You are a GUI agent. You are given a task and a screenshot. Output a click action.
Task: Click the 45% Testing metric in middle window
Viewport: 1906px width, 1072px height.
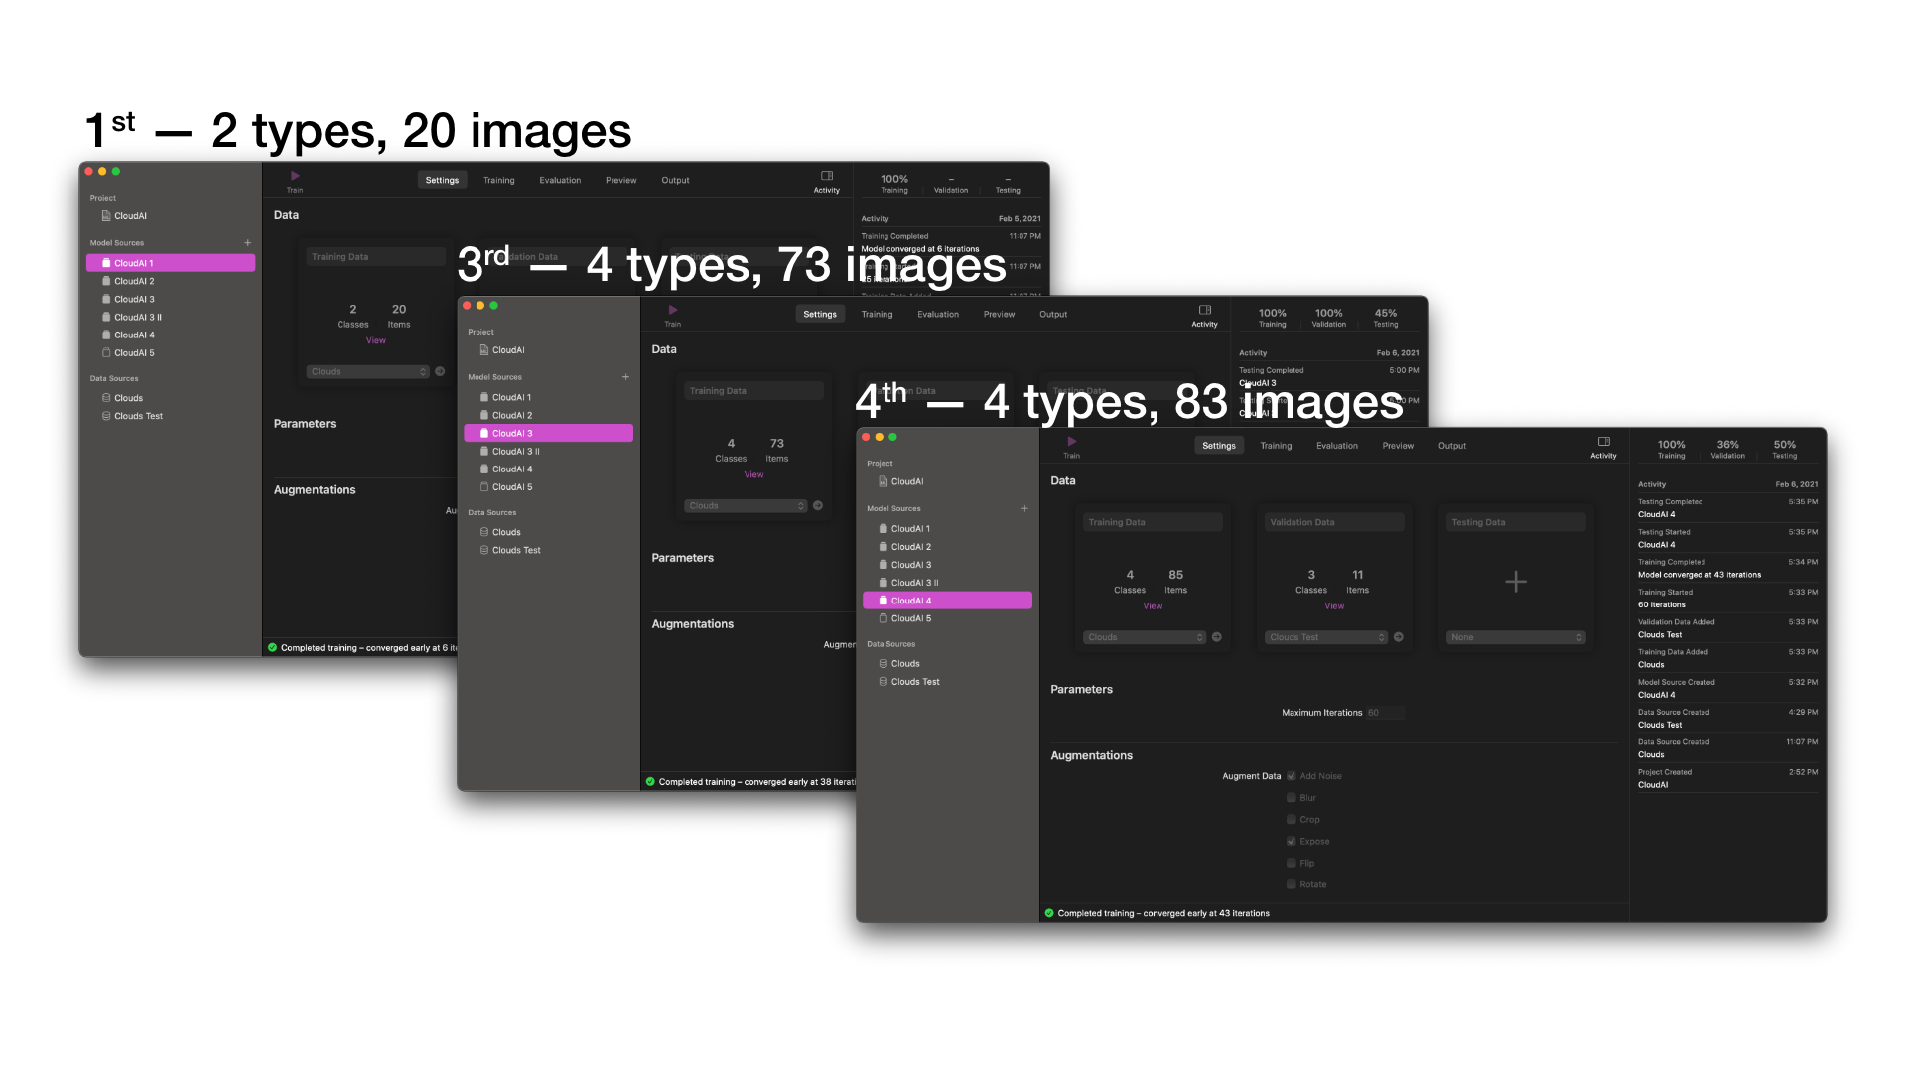pos(1385,318)
